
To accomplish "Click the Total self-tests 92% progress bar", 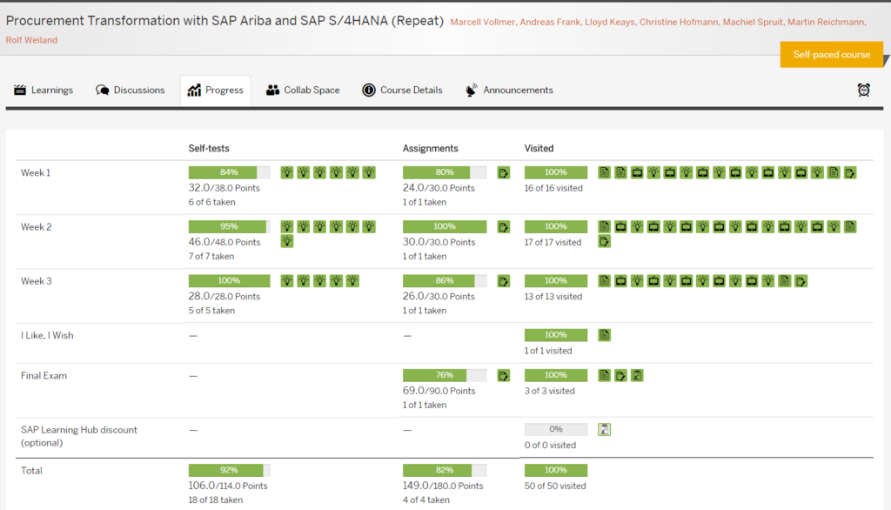I will click(x=229, y=470).
